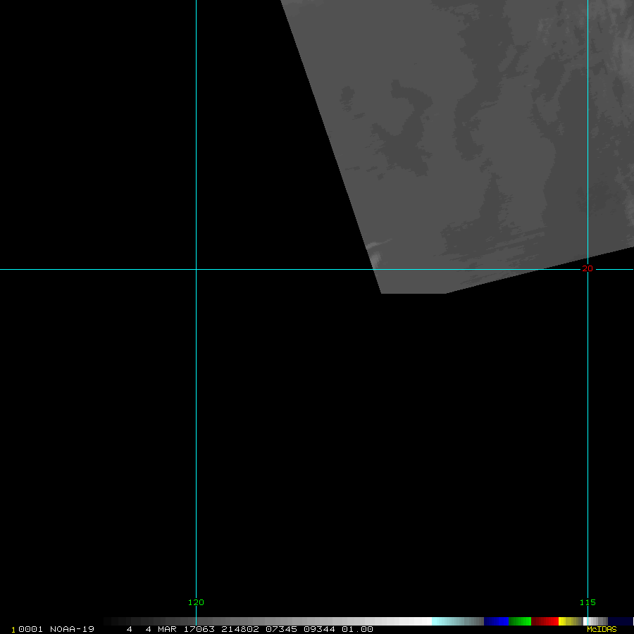Click the 0001 frame number in status line
The image size is (634, 634).
[x=31, y=629]
